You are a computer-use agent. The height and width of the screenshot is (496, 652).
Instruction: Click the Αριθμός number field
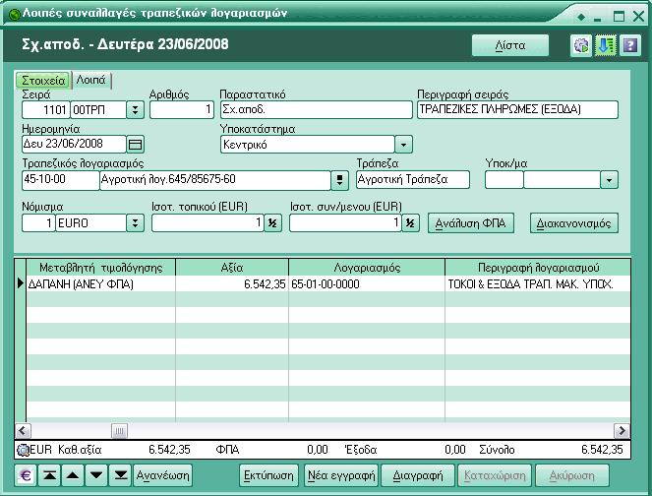(182, 110)
